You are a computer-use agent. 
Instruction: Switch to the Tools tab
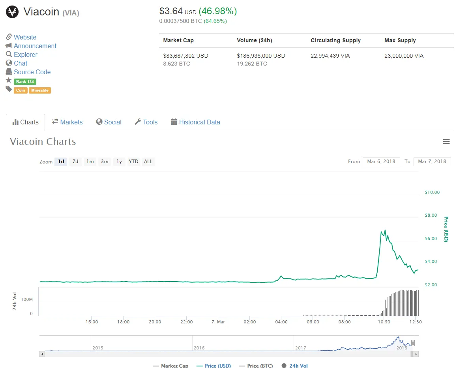pos(146,122)
